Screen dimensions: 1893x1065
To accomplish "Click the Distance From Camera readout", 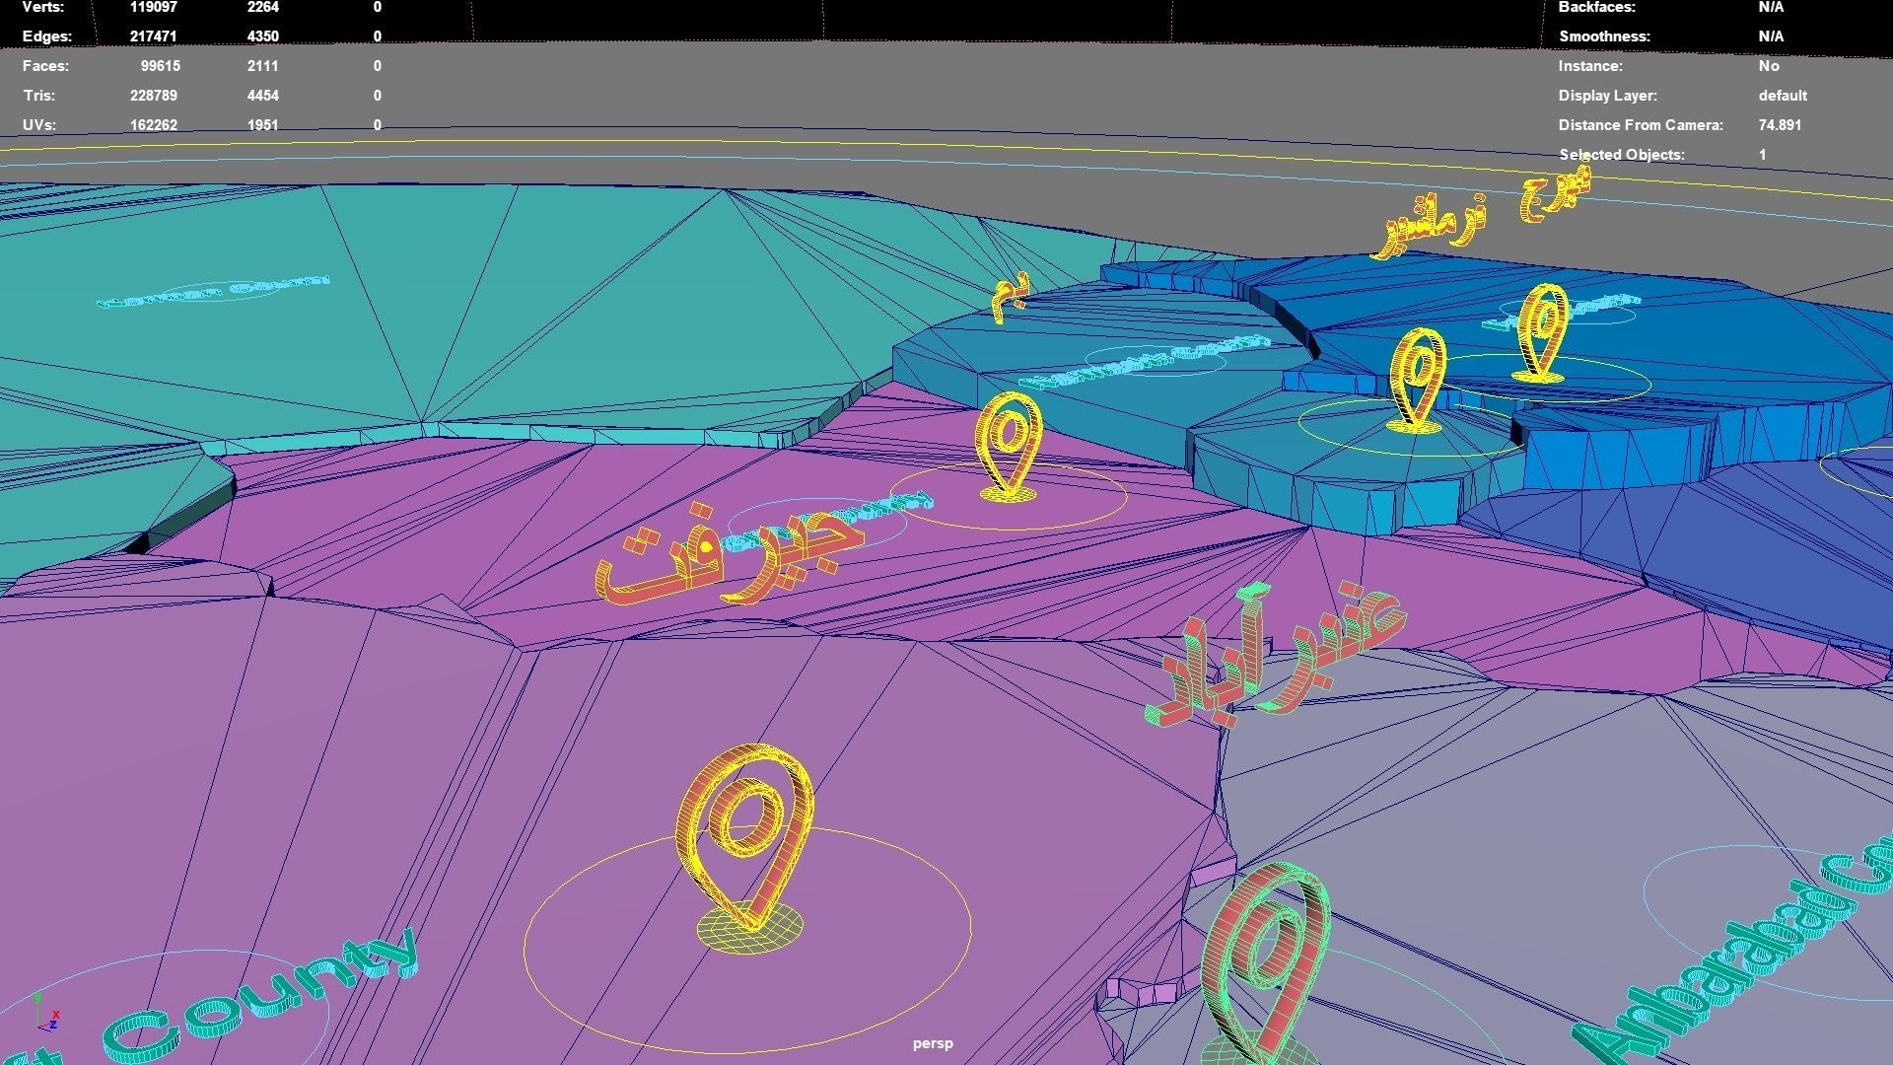I will point(1779,125).
